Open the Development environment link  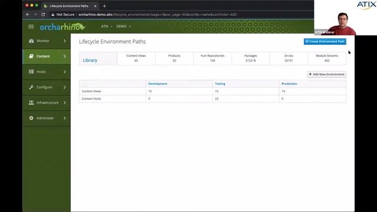[x=158, y=84]
